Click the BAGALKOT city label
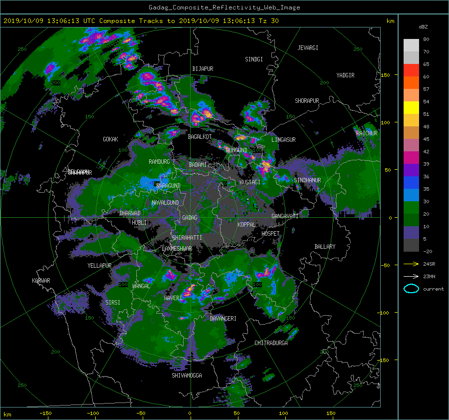Screen dimensions: 449x420 (200, 137)
